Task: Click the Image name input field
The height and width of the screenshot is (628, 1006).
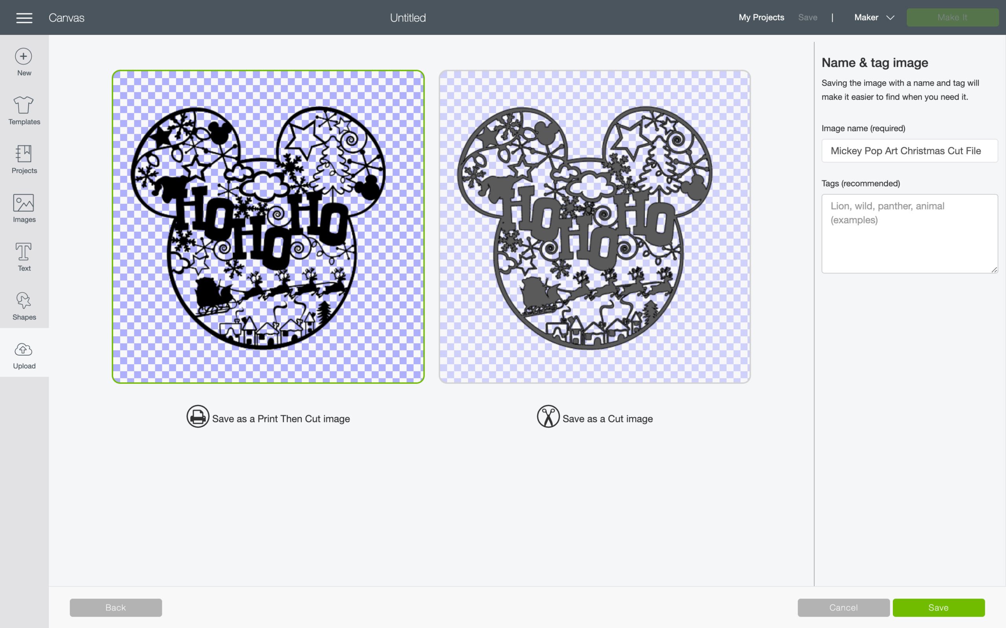Action: click(x=910, y=151)
